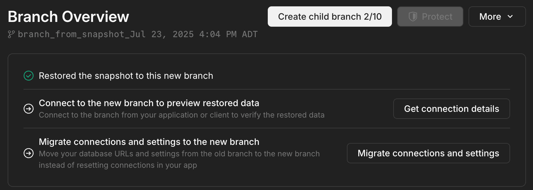
Task: Click the git branch icon beside branch name
Action: click(11, 34)
